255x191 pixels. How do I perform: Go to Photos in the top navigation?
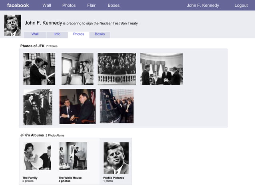pyautogui.click(x=69, y=6)
